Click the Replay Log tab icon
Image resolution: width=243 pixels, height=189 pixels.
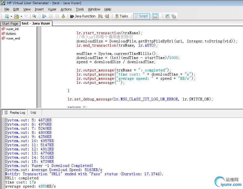[x=6, y=113]
